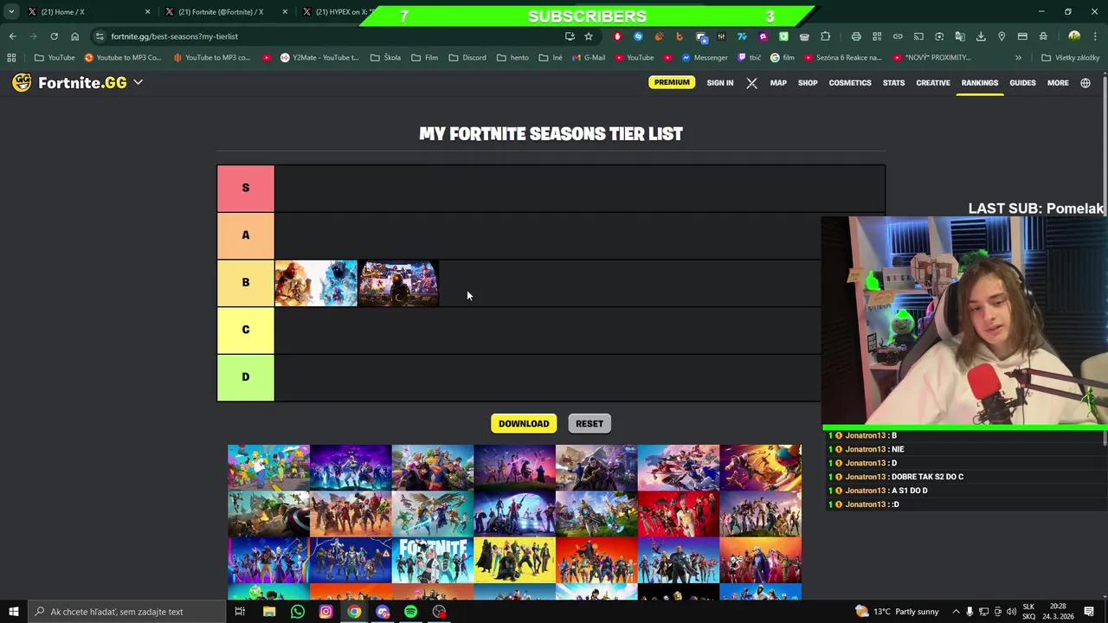Click the location pin icon in toolbar
The height and width of the screenshot is (623, 1108).
(1002, 36)
